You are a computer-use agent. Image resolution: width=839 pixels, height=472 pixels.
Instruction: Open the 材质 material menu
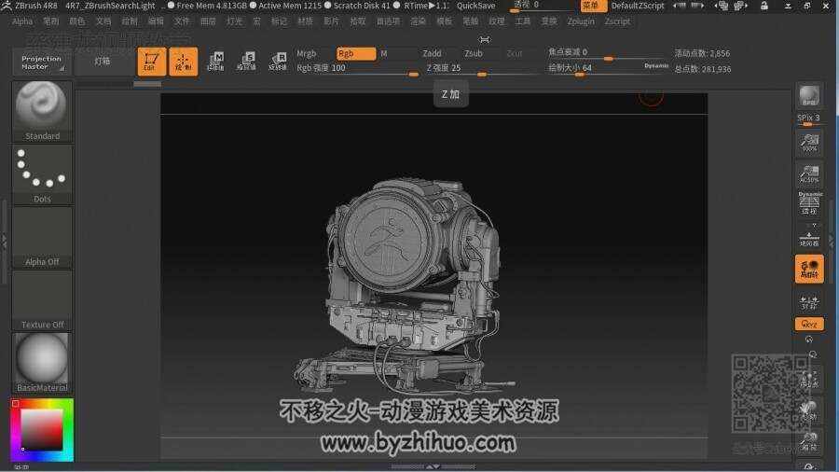(305, 21)
